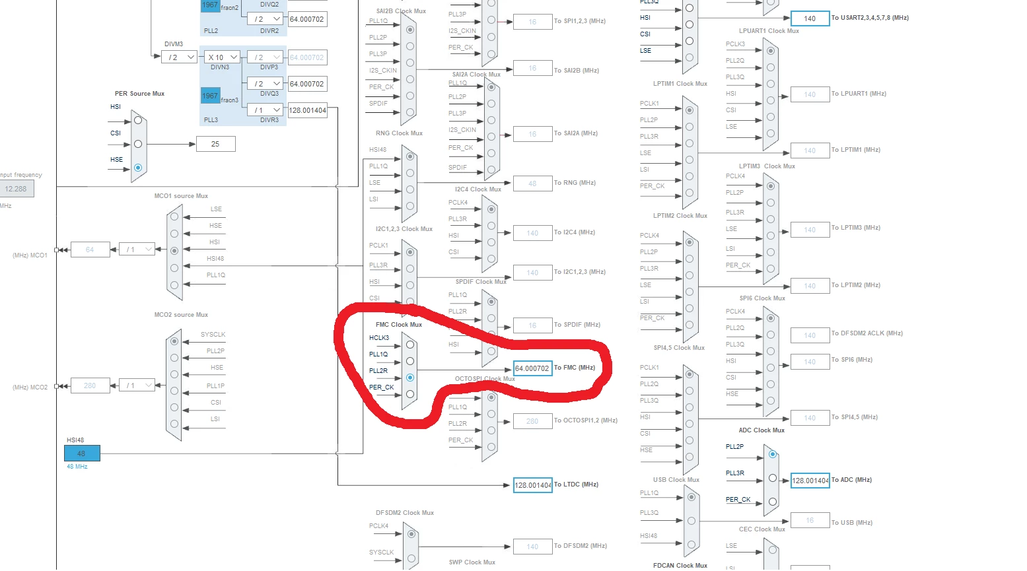
Task: Choose PLL1Q in MCO1 source Mux
Action: tap(174, 285)
